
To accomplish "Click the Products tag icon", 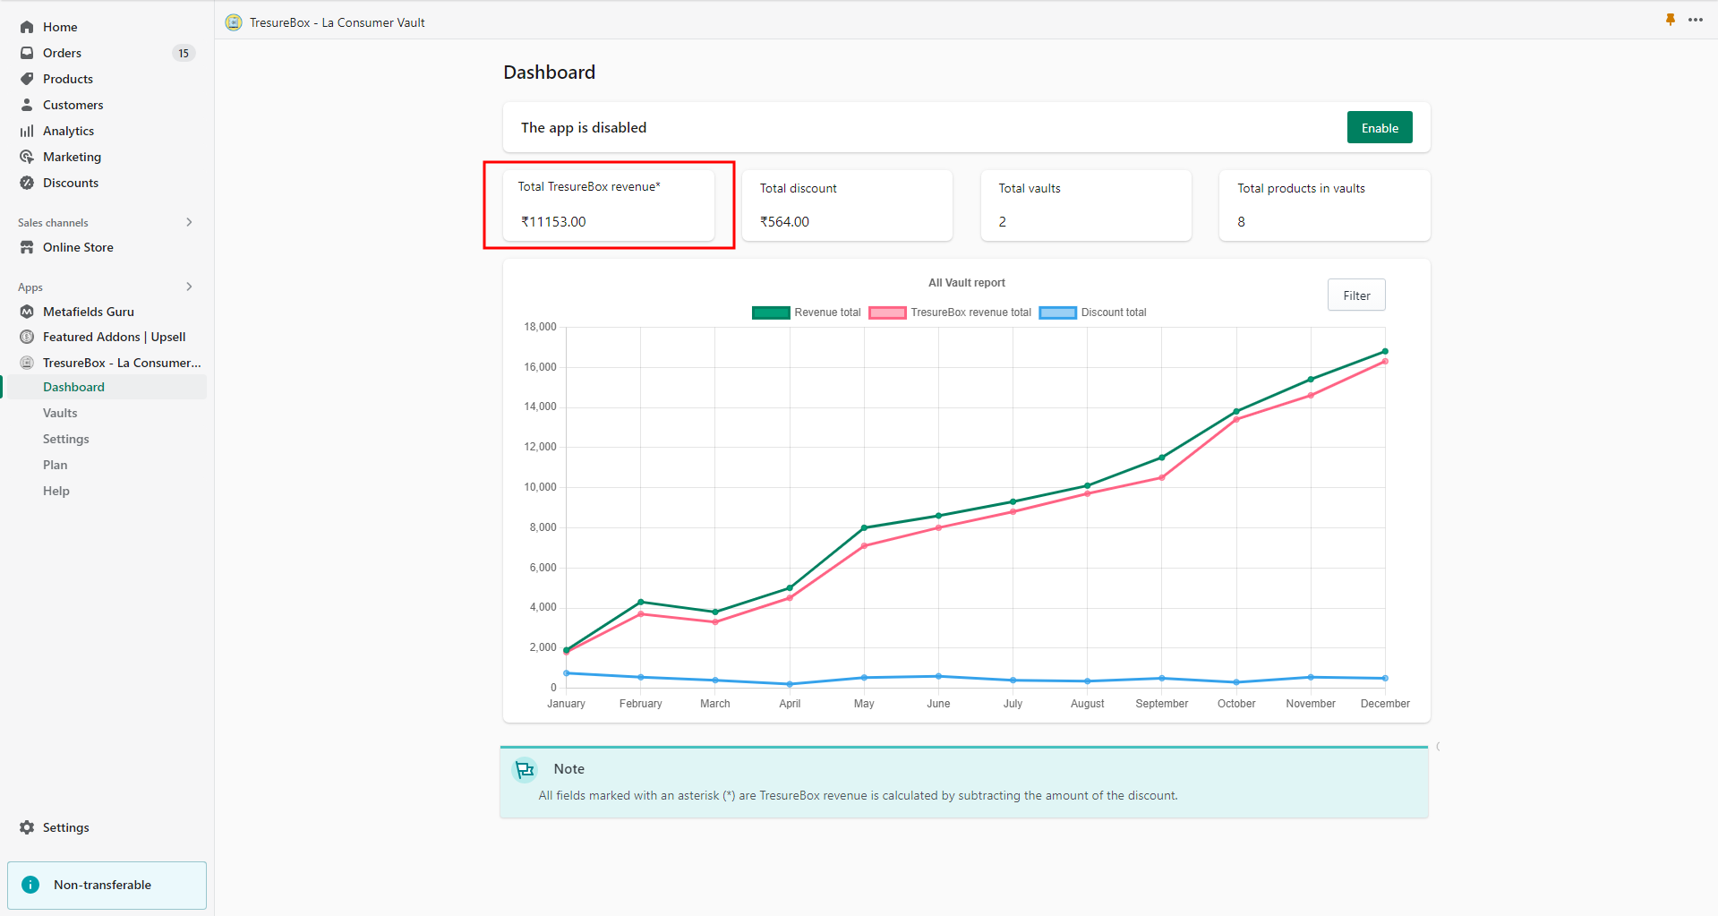I will click(x=27, y=79).
